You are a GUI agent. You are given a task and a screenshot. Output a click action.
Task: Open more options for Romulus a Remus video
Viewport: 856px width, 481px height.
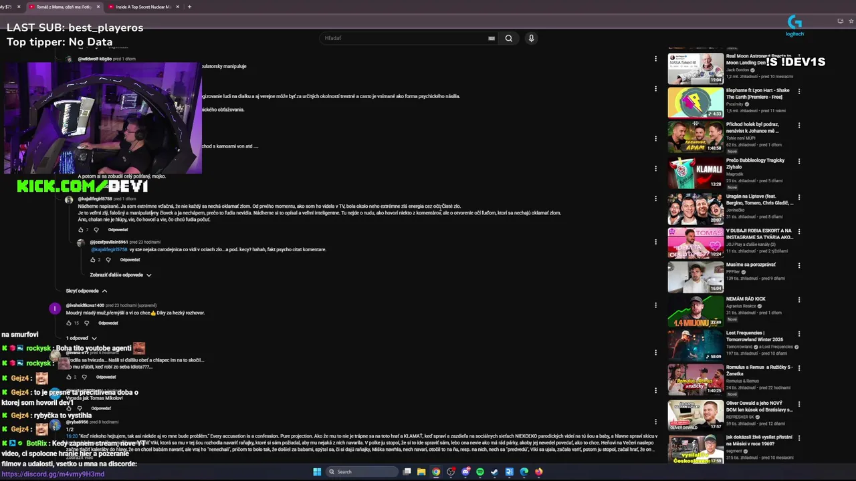tap(798, 368)
